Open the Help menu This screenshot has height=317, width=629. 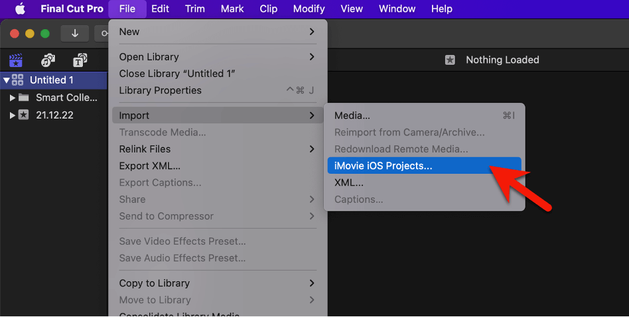[x=442, y=9]
